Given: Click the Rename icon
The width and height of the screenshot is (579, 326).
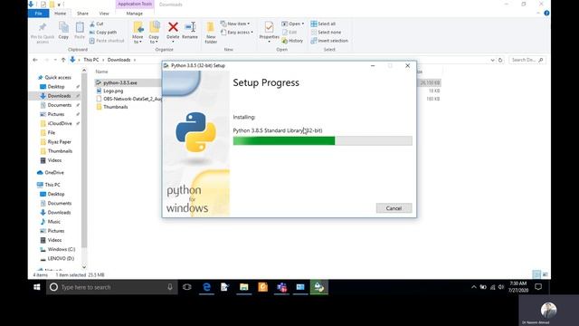Looking at the screenshot, I should coord(190,27).
